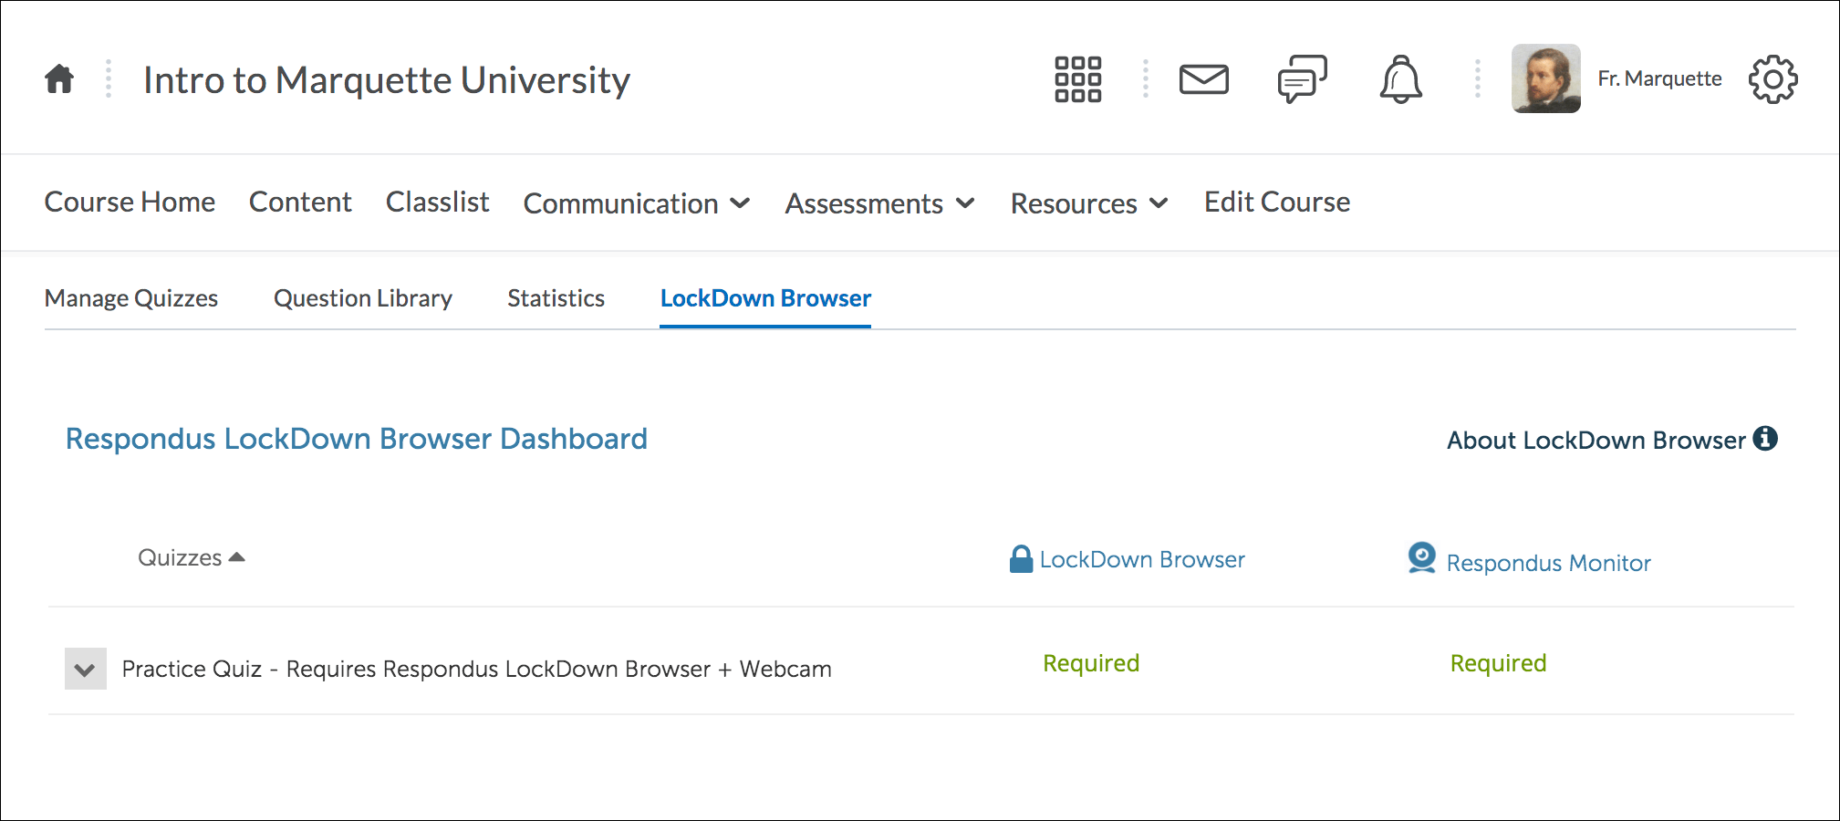Switch to the Question Library tab
This screenshot has width=1840, height=821.
[x=362, y=298]
